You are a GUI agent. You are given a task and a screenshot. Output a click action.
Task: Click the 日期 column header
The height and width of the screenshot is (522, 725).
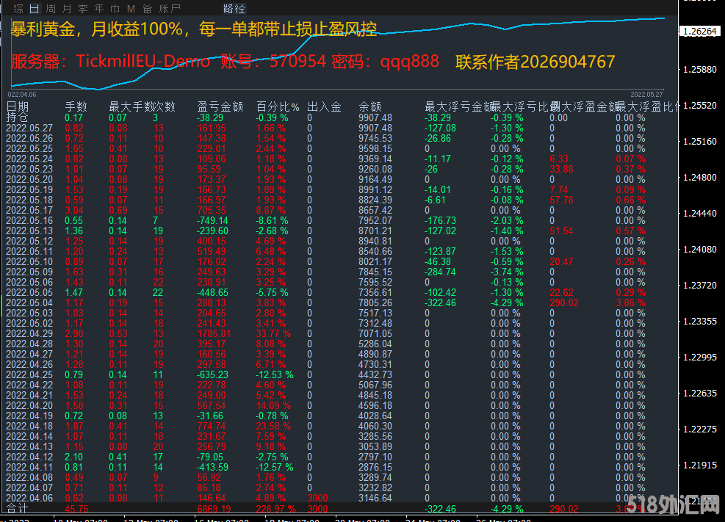click(18, 106)
